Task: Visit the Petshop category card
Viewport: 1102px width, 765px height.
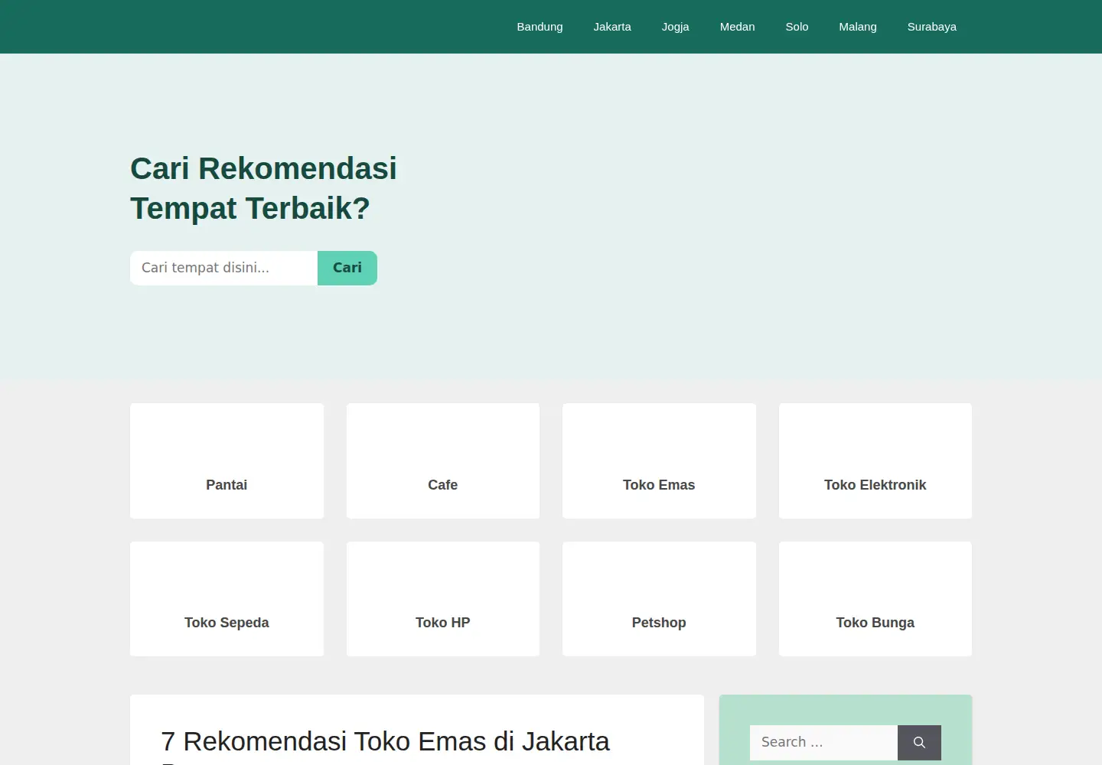Action: click(659, 599)
